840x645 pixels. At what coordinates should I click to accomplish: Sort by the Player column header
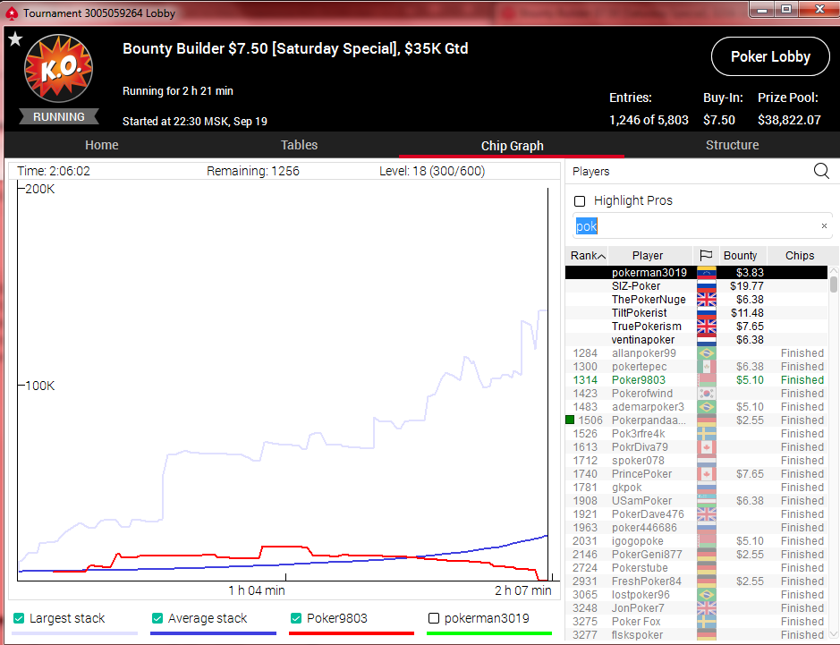pyautogui.click(x=650, y=256)
